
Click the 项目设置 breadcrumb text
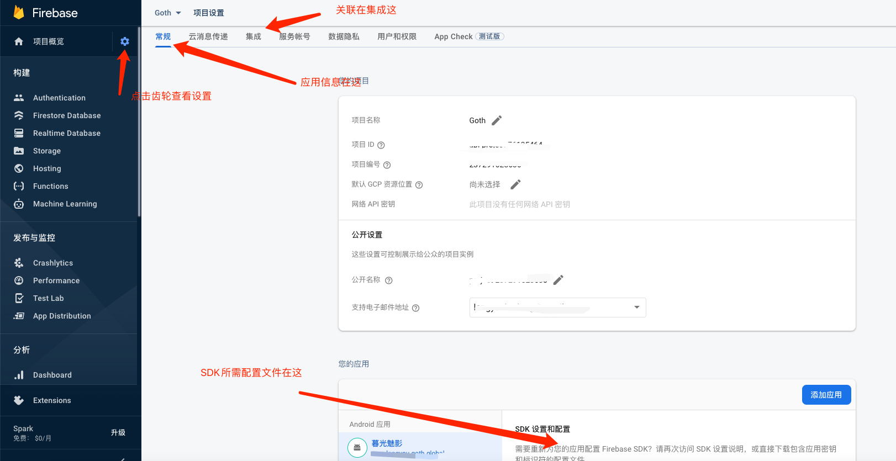209,13
